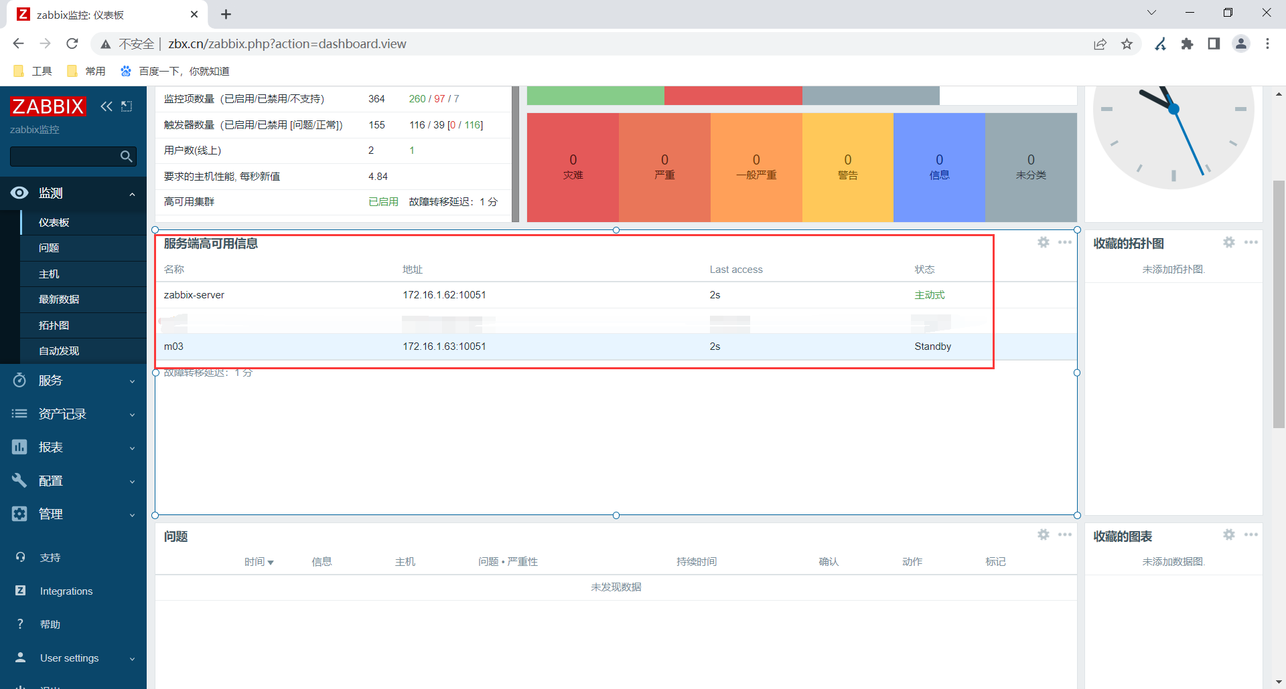
Task: Open settings gear of 服务端高可用信息 widget
Action: click(1044, 242)
